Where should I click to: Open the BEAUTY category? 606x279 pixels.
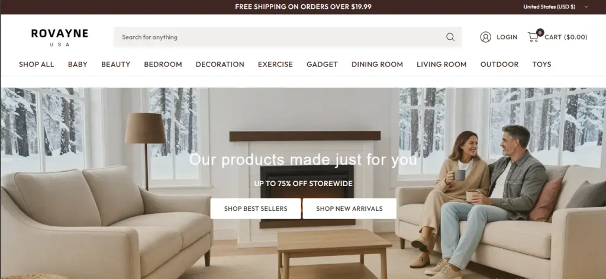coord(115,64)
